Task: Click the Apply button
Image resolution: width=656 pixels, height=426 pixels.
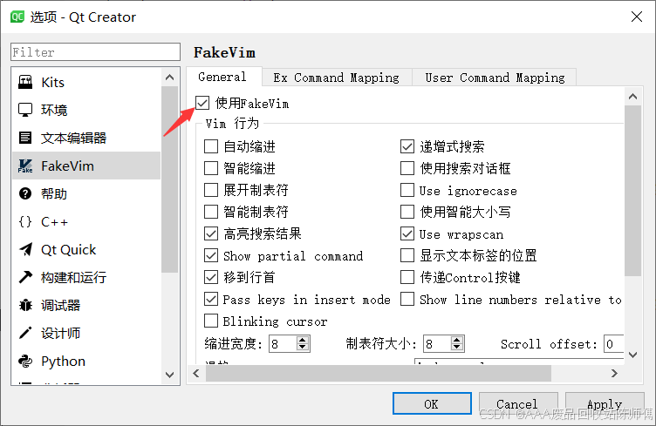Action: (x=605, y=404)
